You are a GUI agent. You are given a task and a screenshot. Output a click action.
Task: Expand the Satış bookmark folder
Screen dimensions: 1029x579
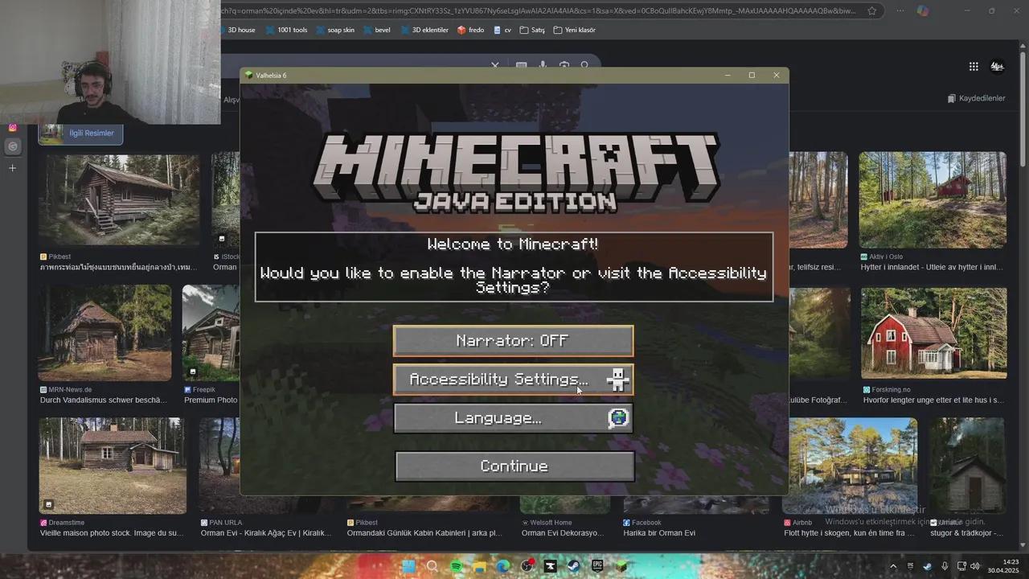532,30
